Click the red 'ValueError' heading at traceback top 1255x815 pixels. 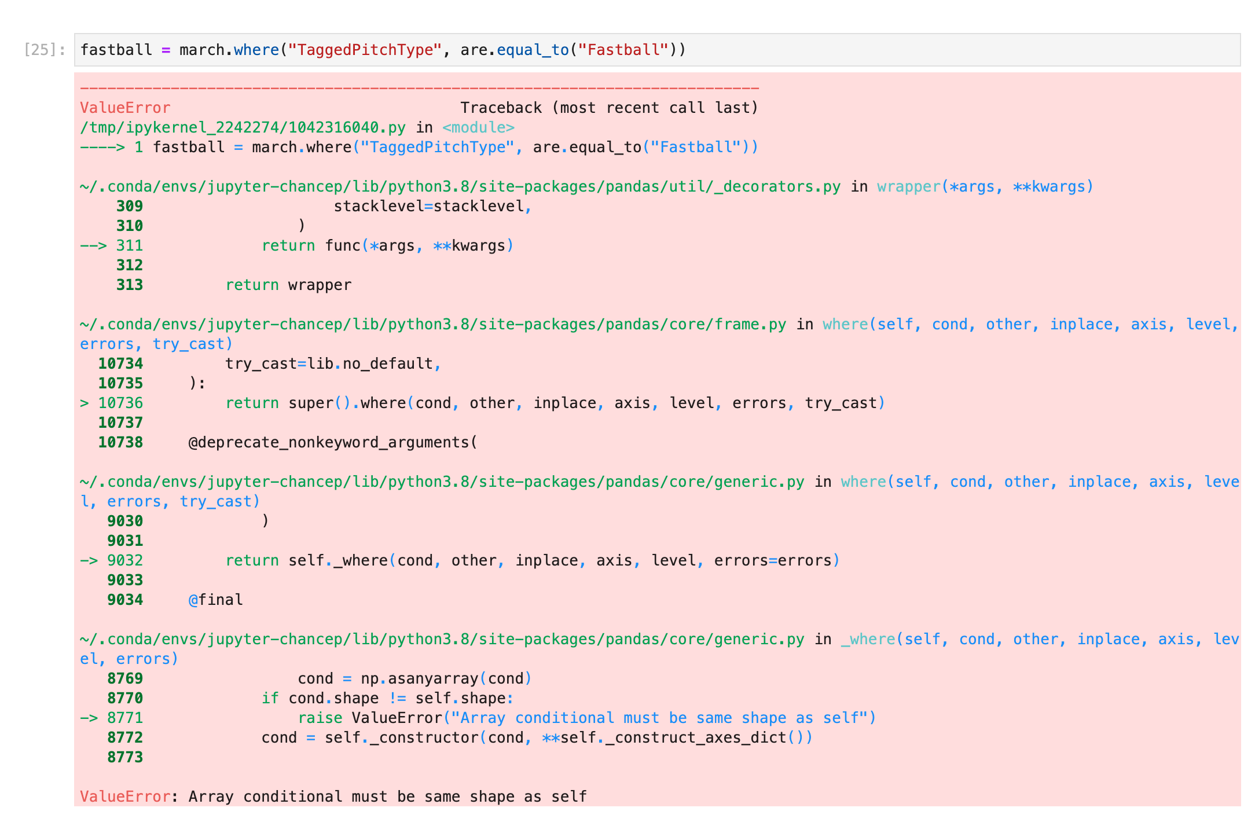tap(125, 108)
